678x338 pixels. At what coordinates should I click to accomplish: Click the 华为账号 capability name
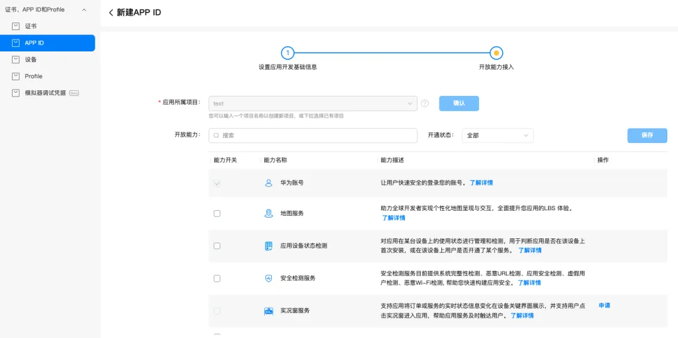pos(292,183)
